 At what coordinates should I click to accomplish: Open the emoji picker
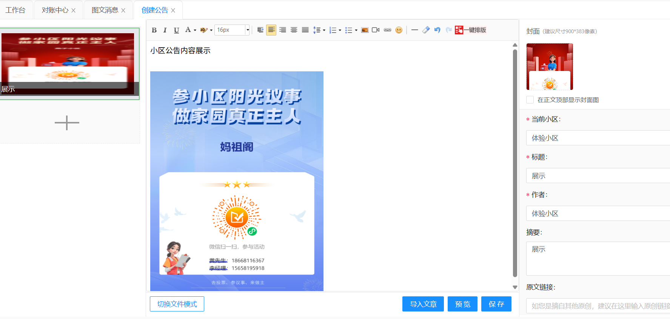pos(399,30)
